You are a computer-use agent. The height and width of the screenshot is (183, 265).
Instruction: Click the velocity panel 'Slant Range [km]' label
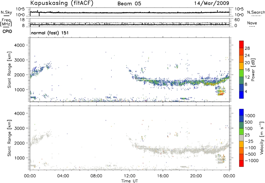9,138
